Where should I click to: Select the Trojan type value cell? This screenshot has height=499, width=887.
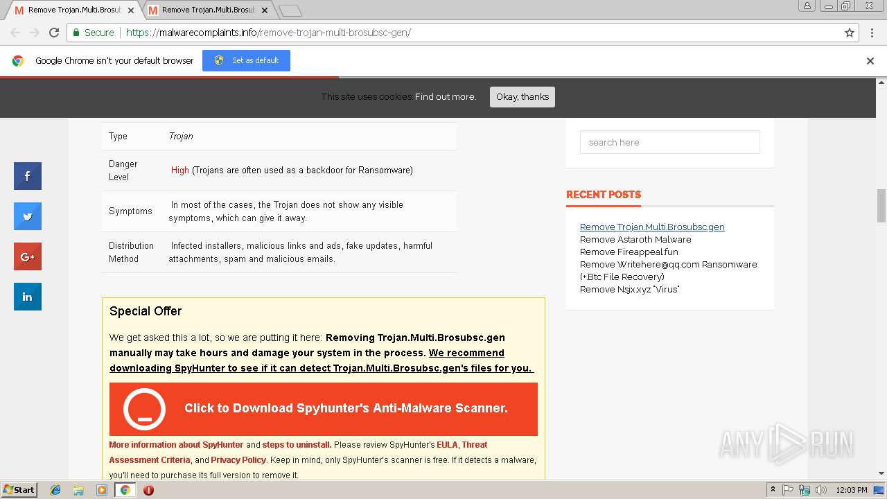tap(181, 137)
